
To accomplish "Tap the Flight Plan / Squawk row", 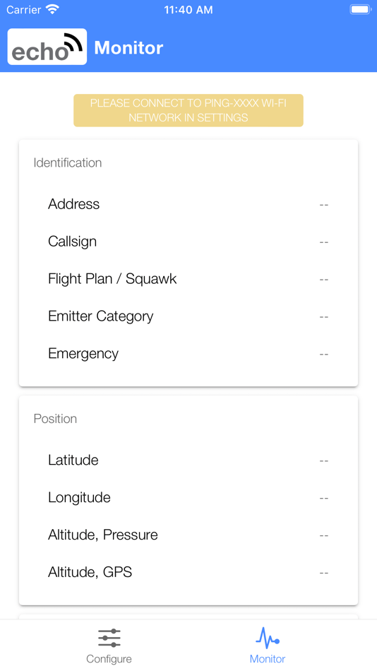I will click(x=188, y=279).
